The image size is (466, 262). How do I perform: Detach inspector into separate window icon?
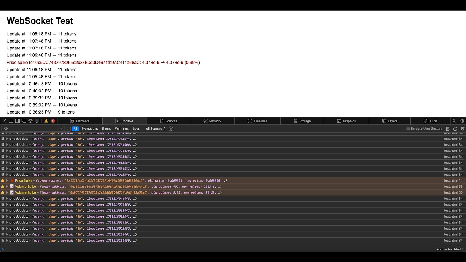coord(24,121)
